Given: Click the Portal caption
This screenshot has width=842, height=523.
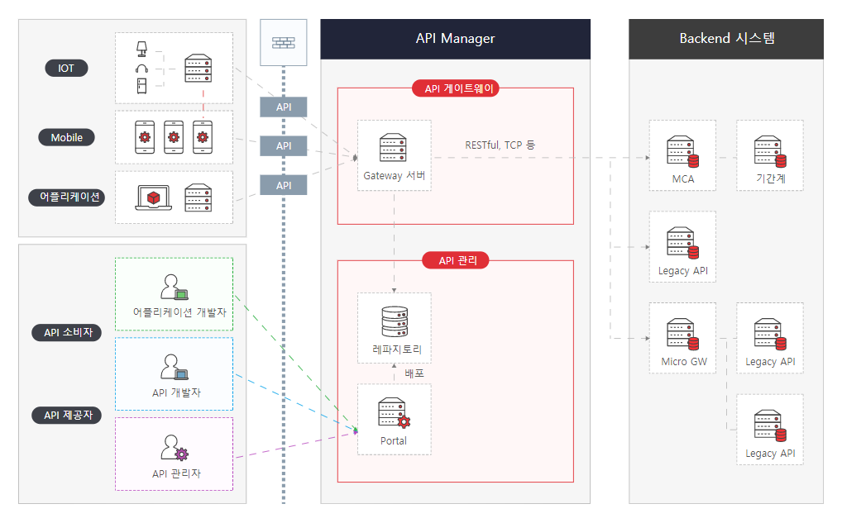Looking at the screenshot, I should click(394, 441).
